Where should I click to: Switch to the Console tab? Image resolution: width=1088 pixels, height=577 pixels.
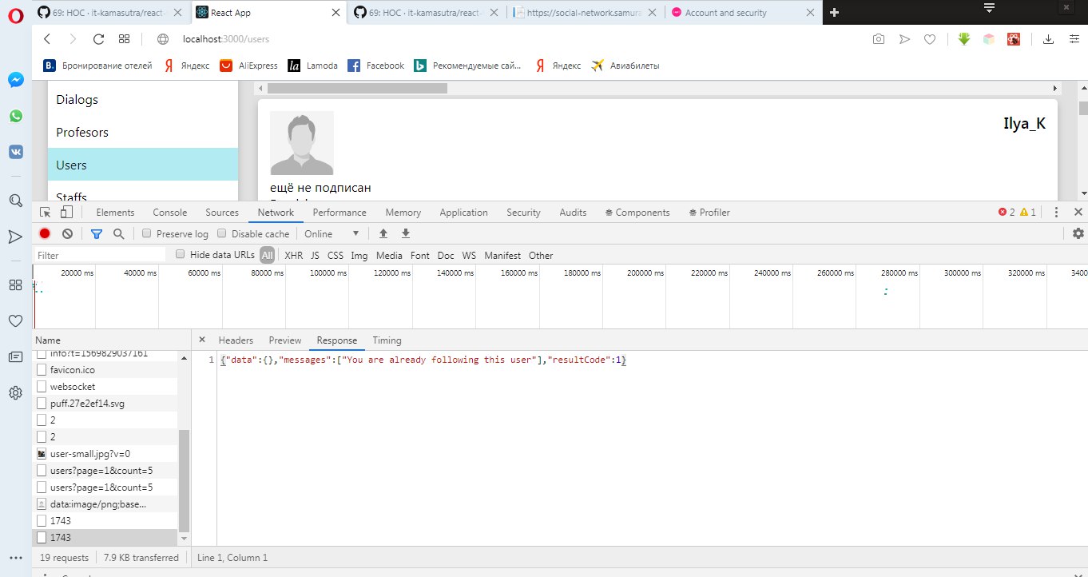click(x=170, y=213)
